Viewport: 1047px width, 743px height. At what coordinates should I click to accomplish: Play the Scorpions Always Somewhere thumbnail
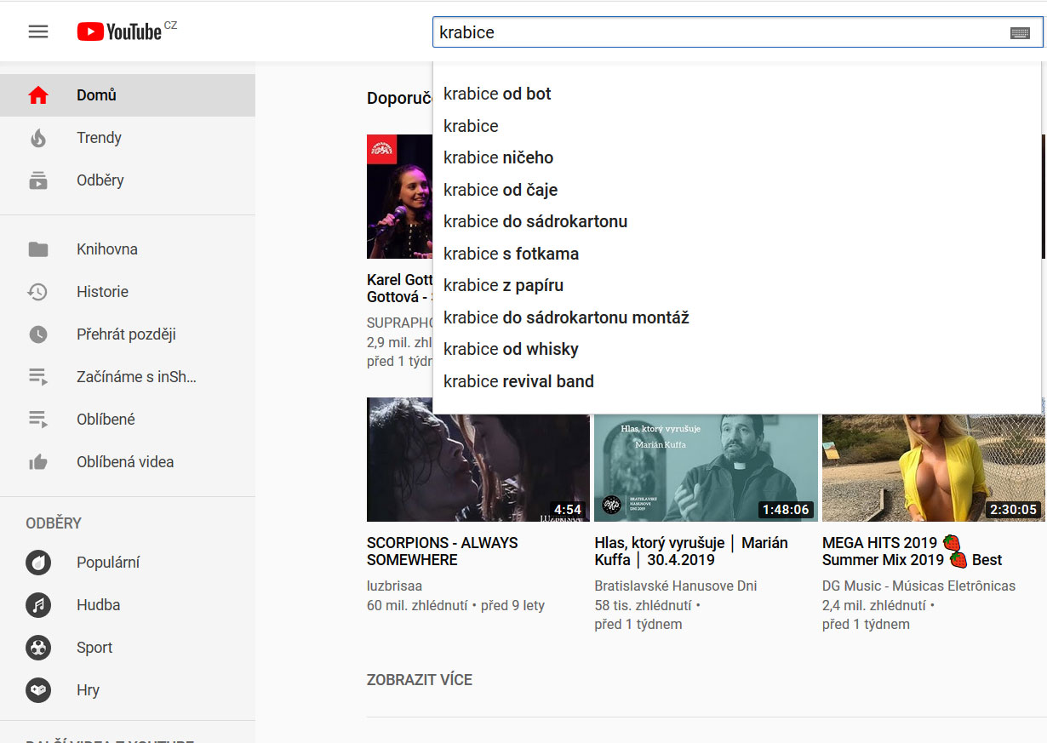pyautogui.click(x=478, y=460)
